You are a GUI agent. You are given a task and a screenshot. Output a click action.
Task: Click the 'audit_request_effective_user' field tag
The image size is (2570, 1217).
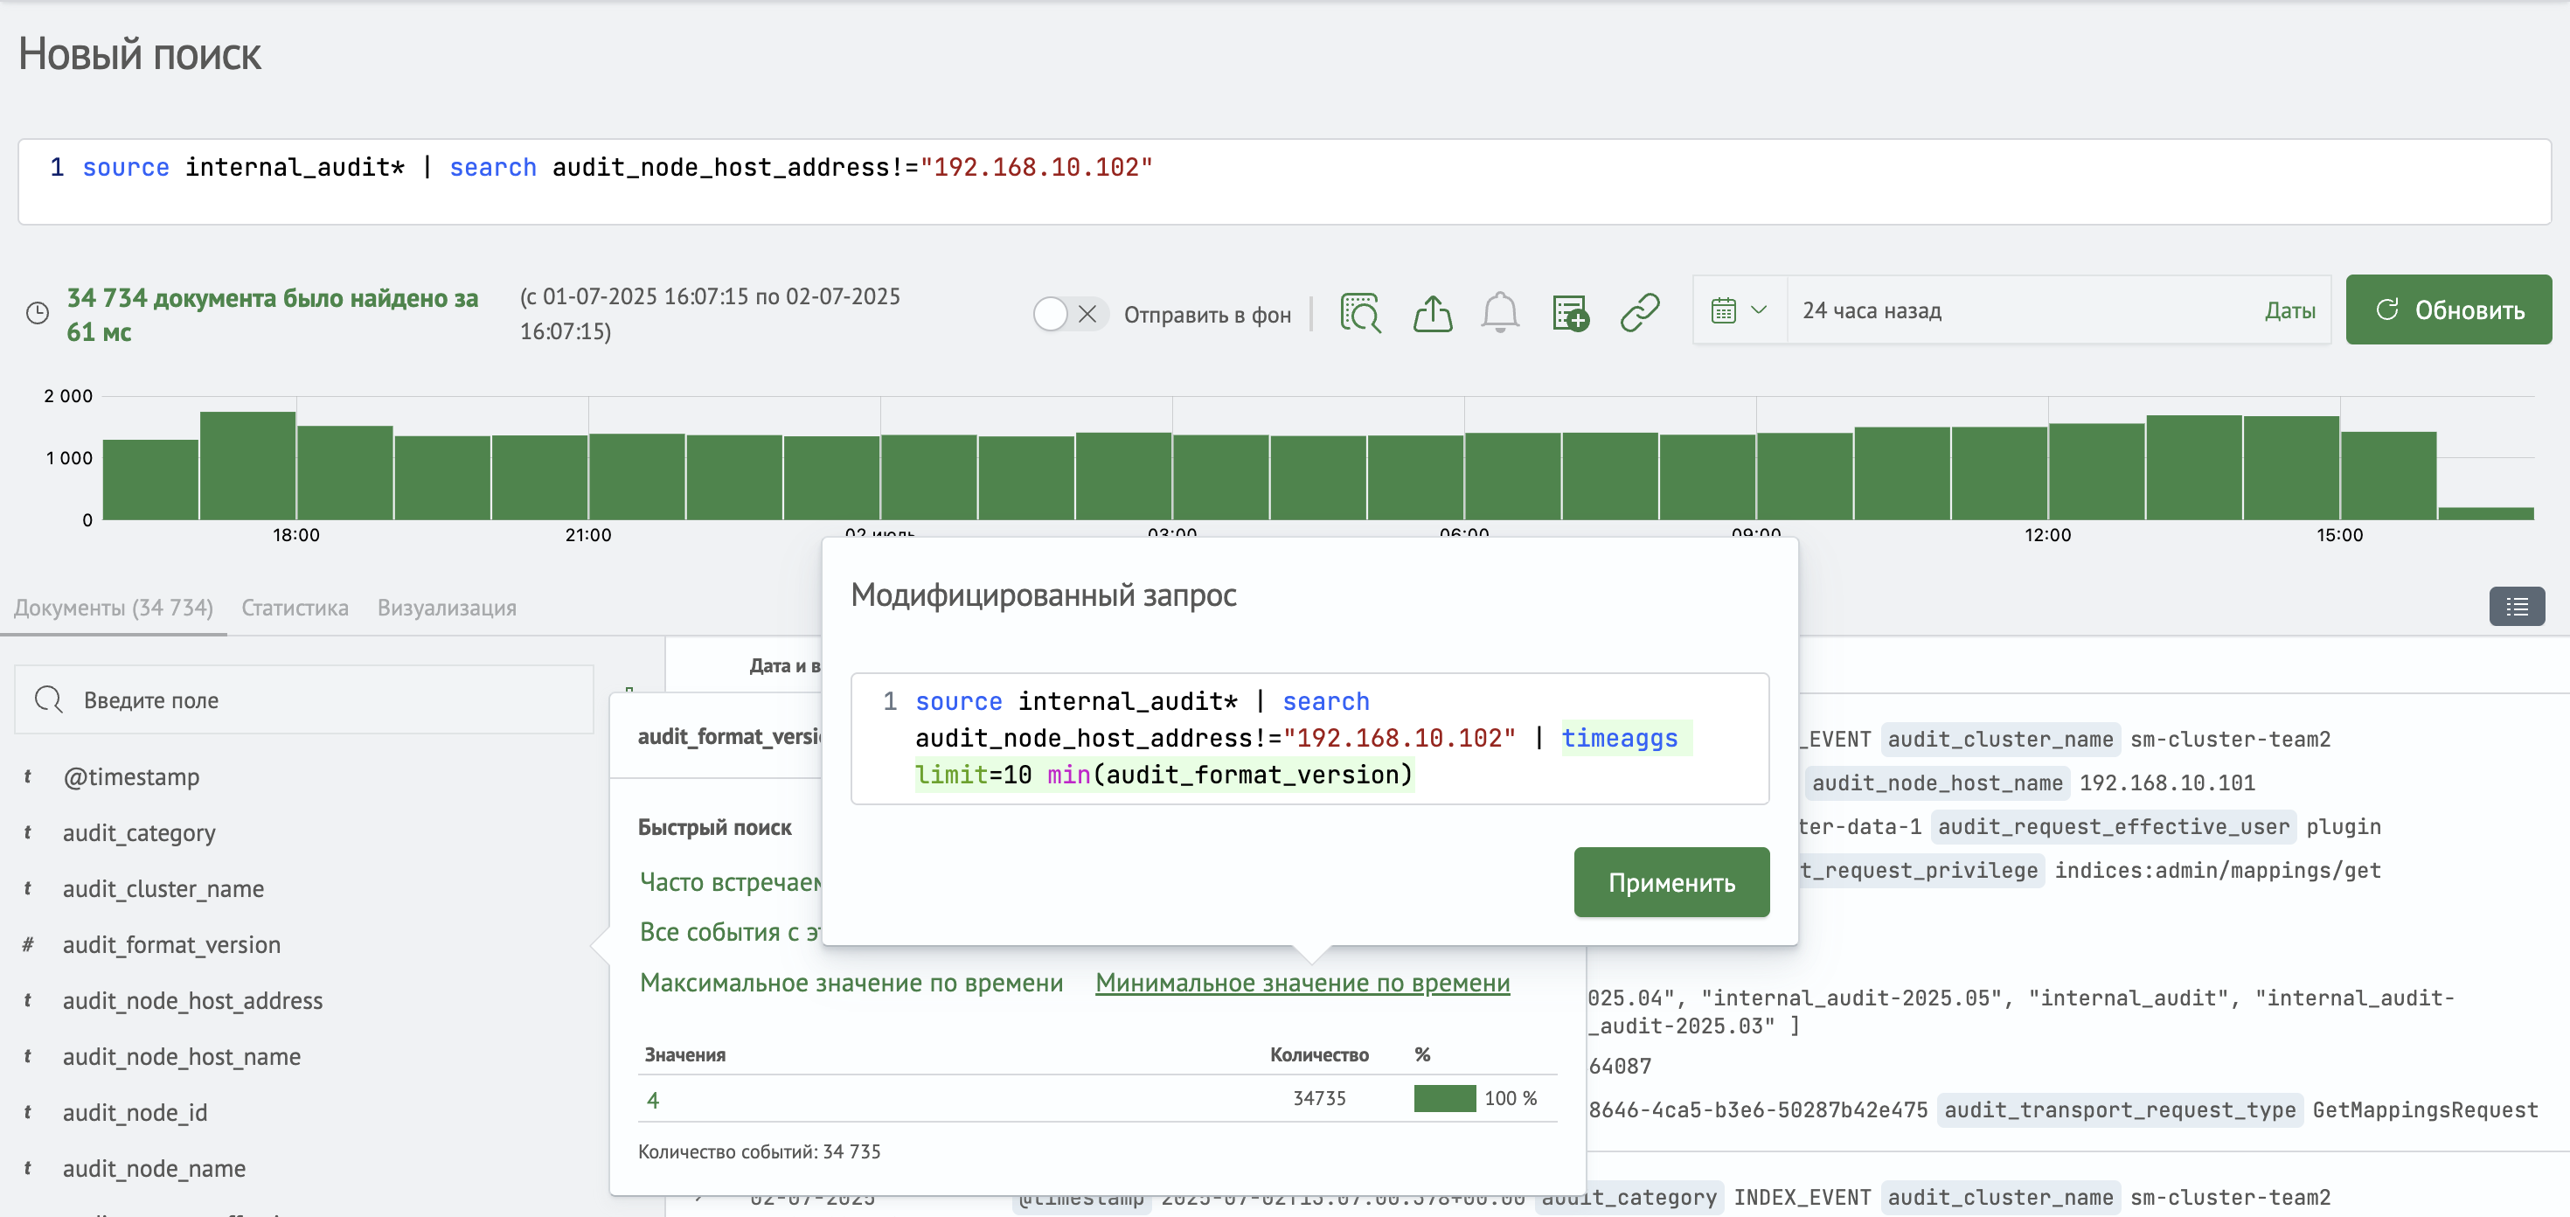click(2113, 826)
